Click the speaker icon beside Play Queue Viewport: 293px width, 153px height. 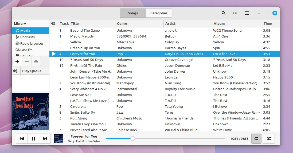coord(16,71)
